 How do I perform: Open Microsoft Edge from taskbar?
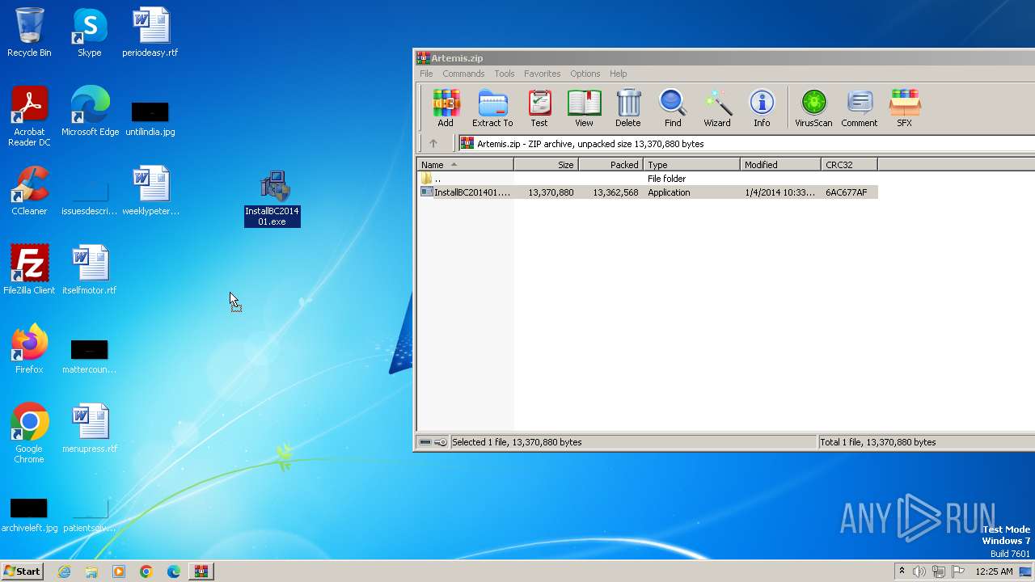(x=174, y=571)
